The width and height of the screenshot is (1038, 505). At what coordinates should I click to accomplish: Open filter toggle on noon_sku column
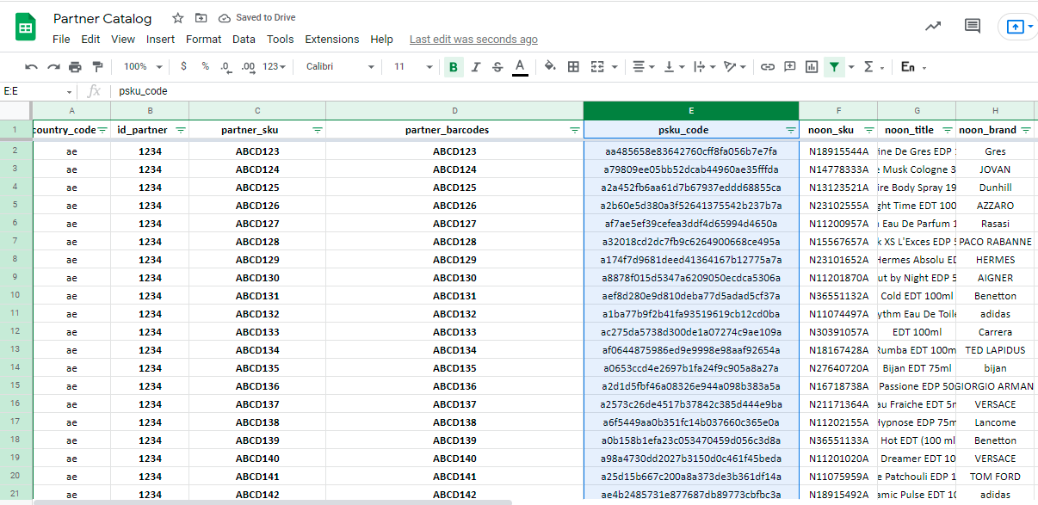pyautogui.click(x=869, y=130)
